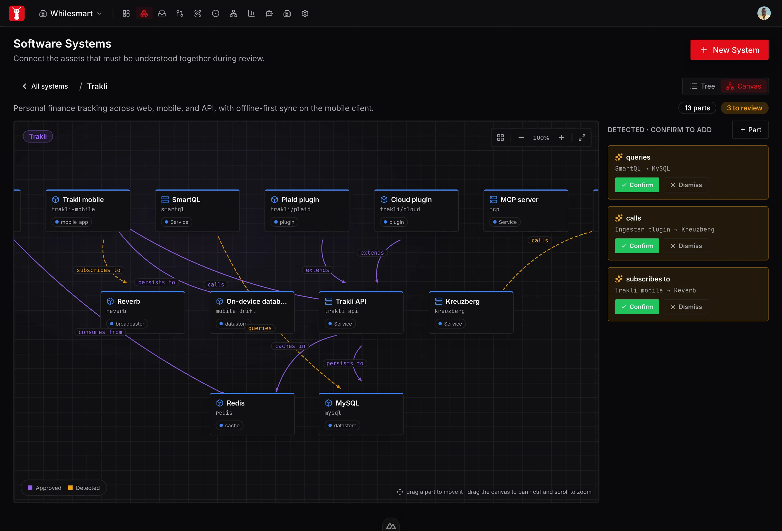
Task: Open the building organization icon right of the bot
Action: (287, 13)
